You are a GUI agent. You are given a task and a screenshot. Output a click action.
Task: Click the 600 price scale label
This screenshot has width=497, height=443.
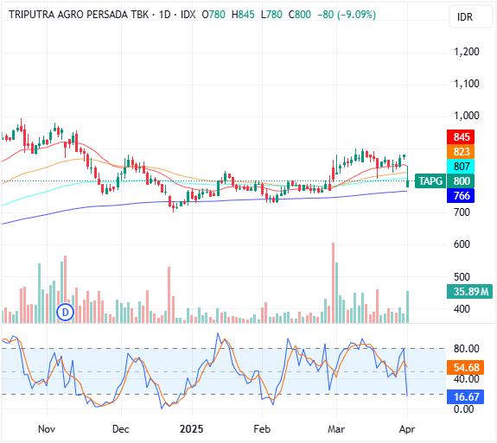pyautogui.click(x=462, y=244)
